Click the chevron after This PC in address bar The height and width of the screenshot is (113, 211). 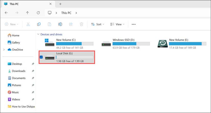tap(76, 13)
